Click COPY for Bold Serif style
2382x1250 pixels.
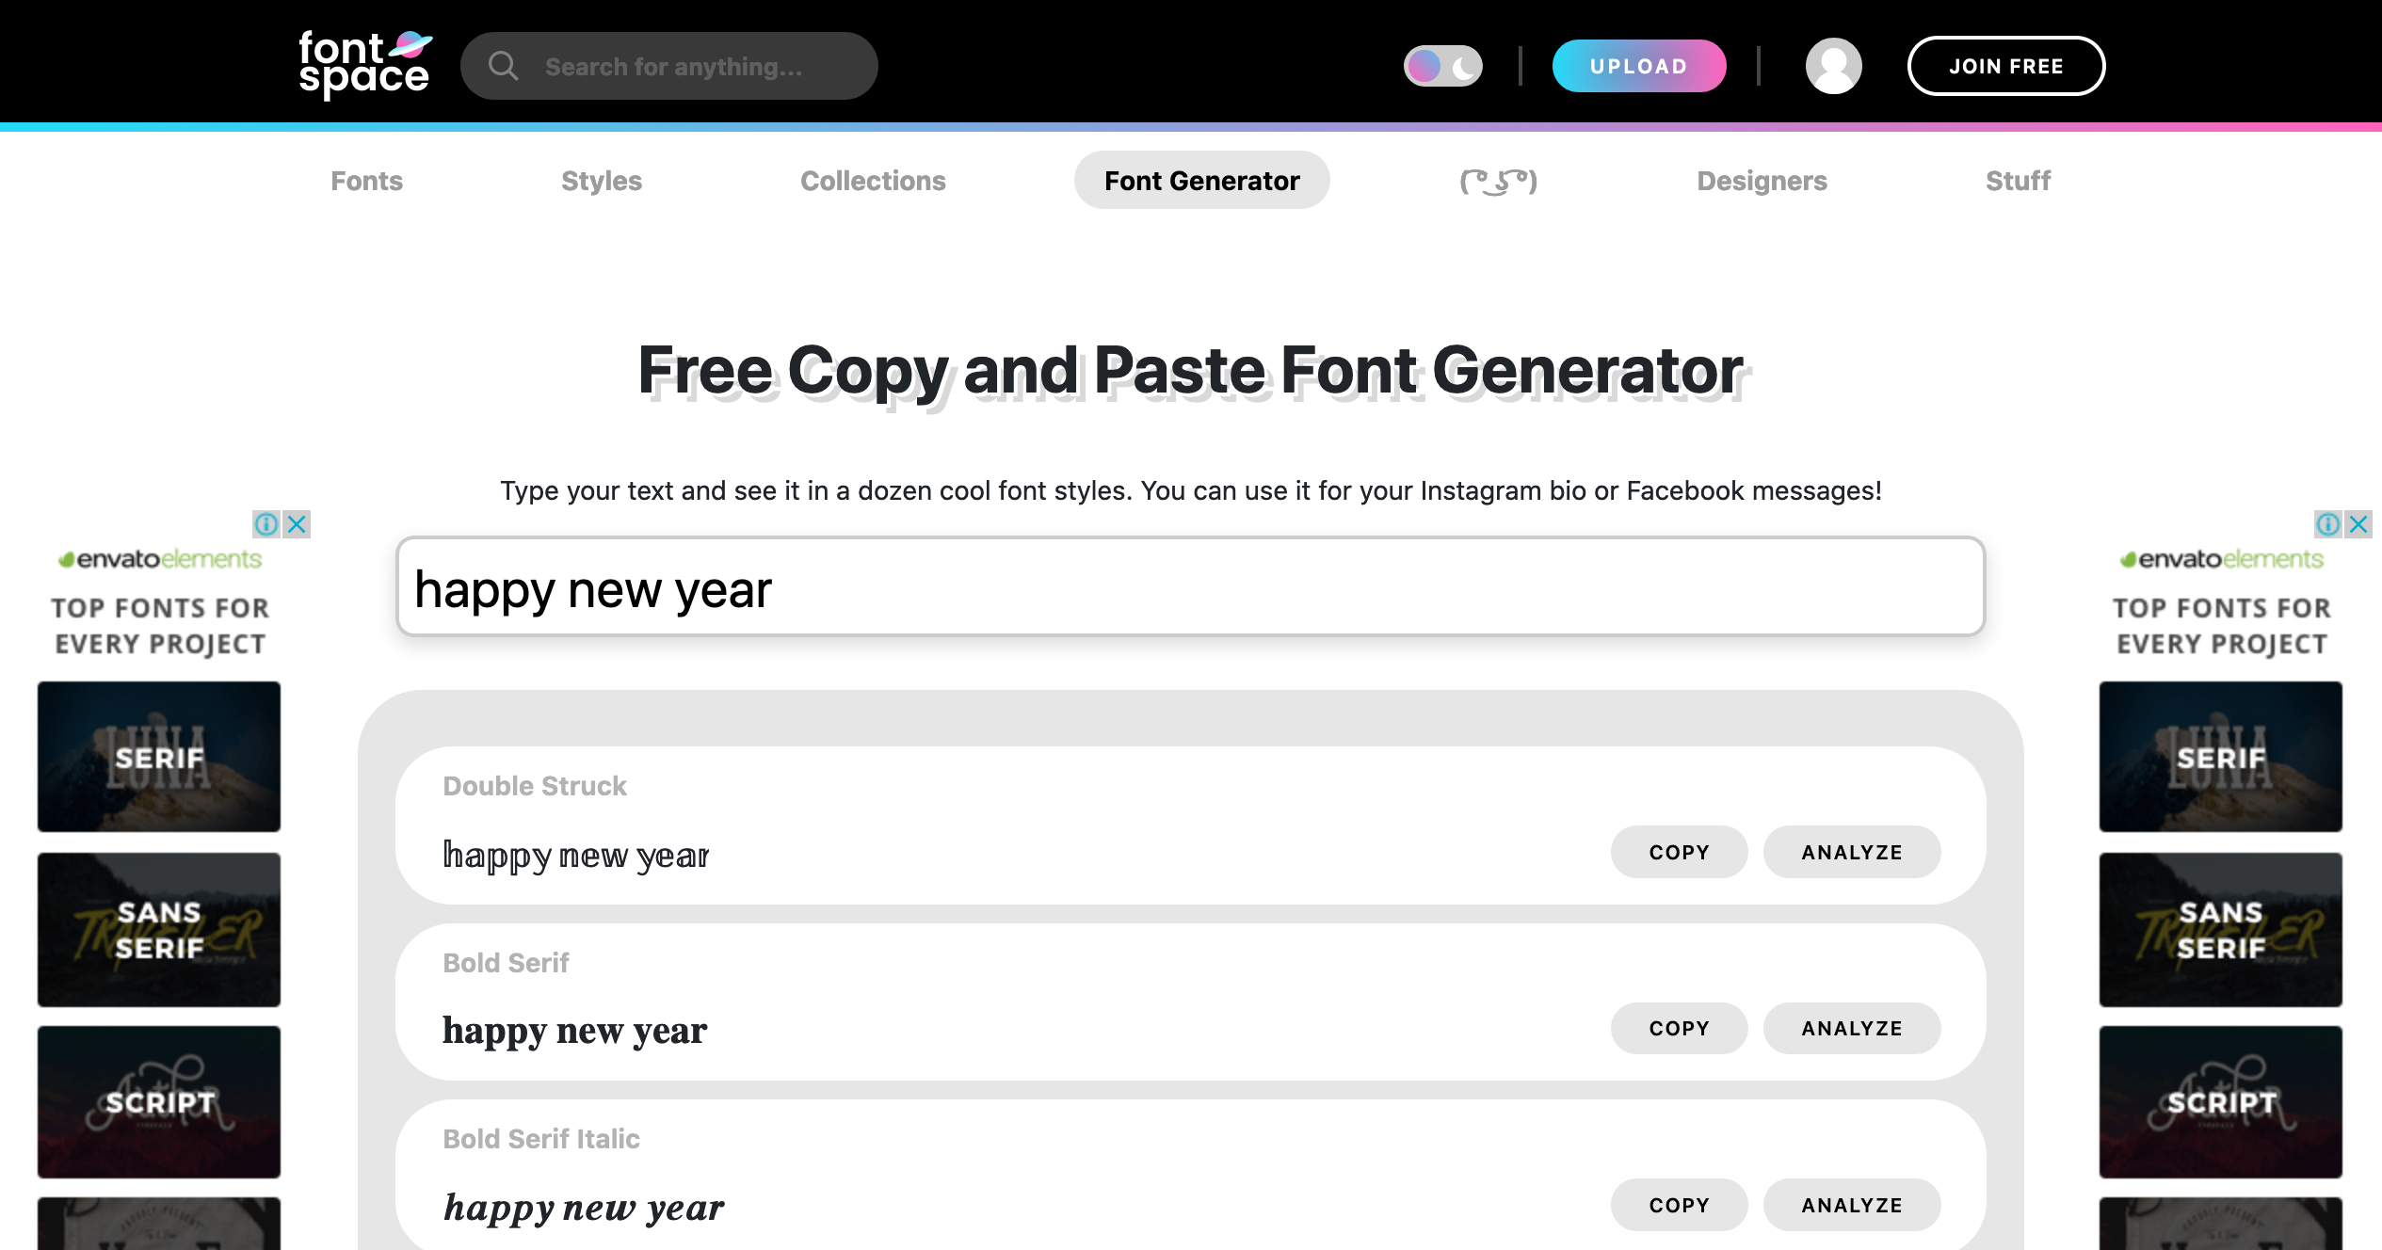tap(1678, 1026)
